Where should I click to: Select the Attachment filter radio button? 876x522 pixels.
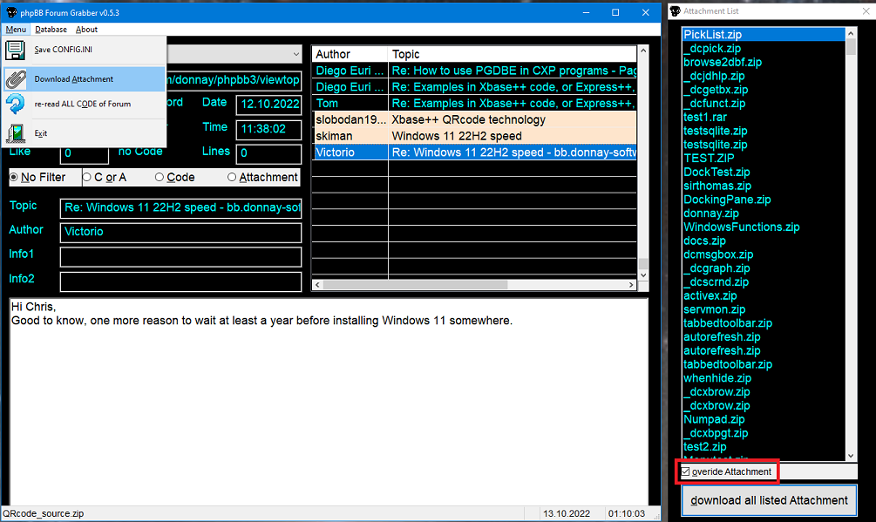tap(232, 178)
